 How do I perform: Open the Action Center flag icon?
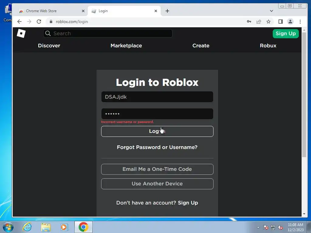pyautogui.click(x=265, y=227)
